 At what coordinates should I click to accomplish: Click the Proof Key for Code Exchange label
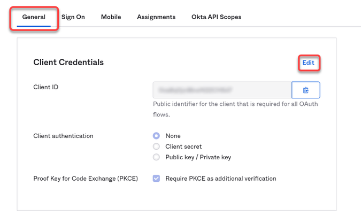point(86,179)
